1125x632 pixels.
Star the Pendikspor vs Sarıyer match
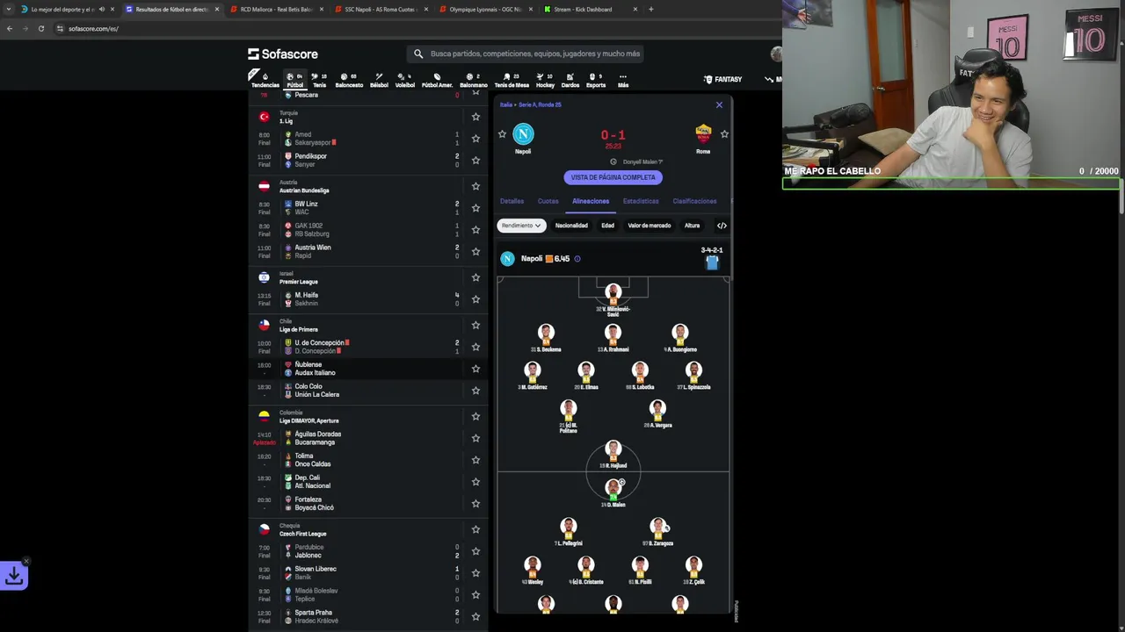[475, 161]
